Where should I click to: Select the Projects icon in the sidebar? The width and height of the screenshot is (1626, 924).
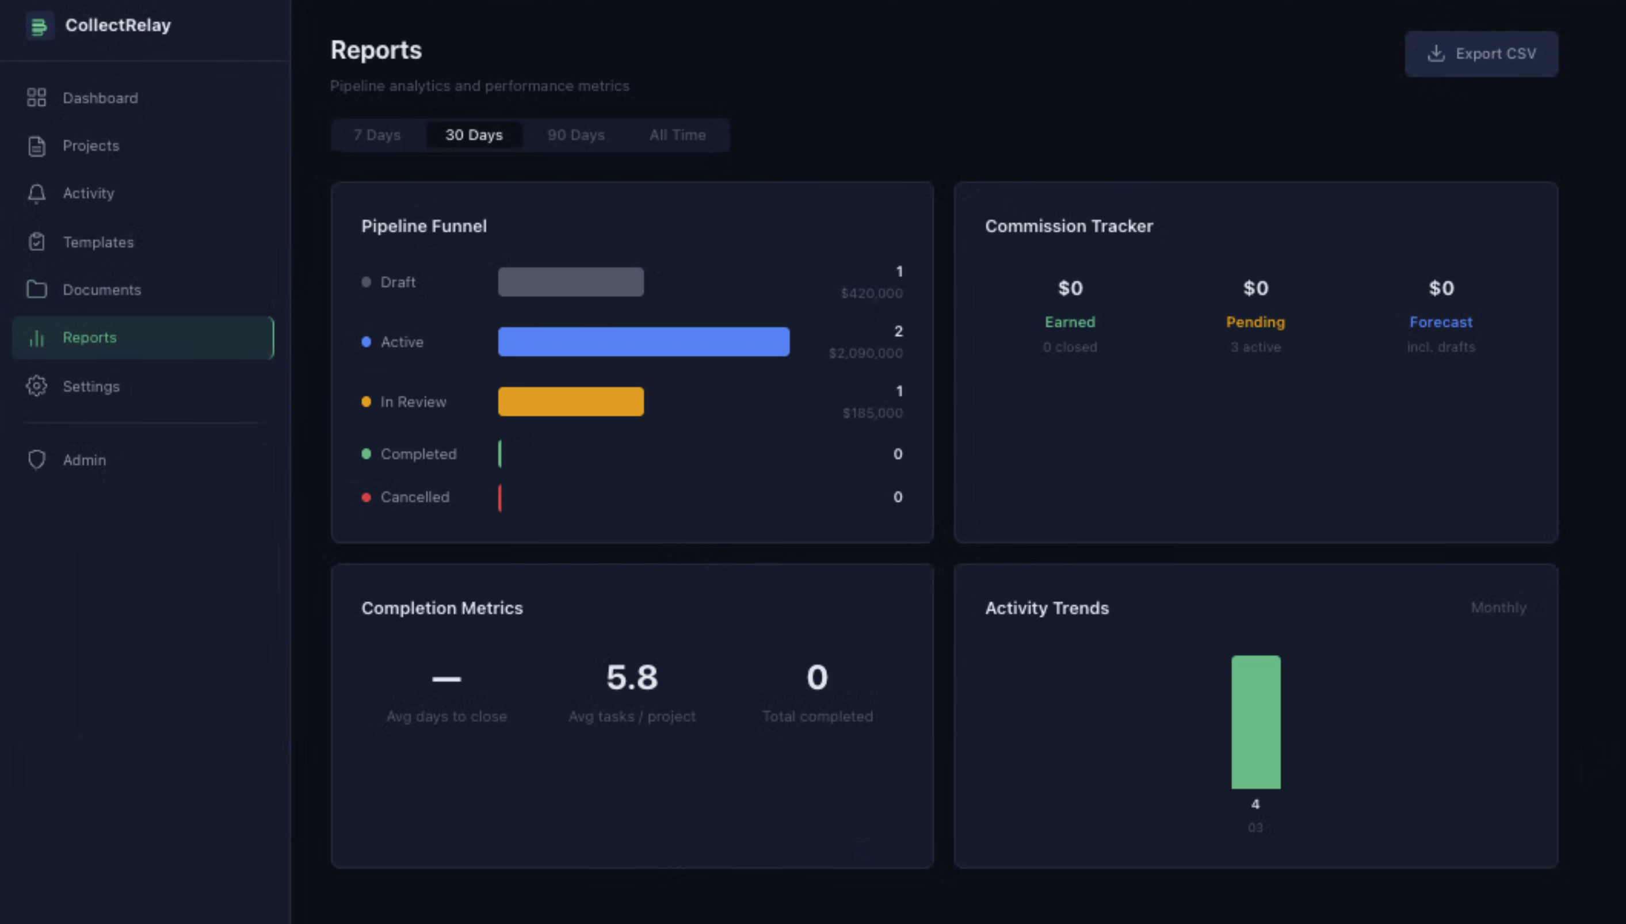point(36,146)
